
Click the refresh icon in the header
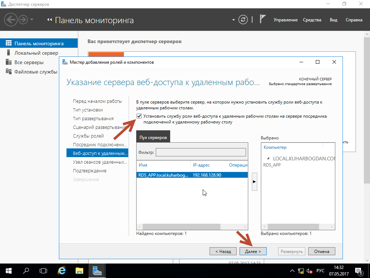pyautogui.click(x=244, y=20)
